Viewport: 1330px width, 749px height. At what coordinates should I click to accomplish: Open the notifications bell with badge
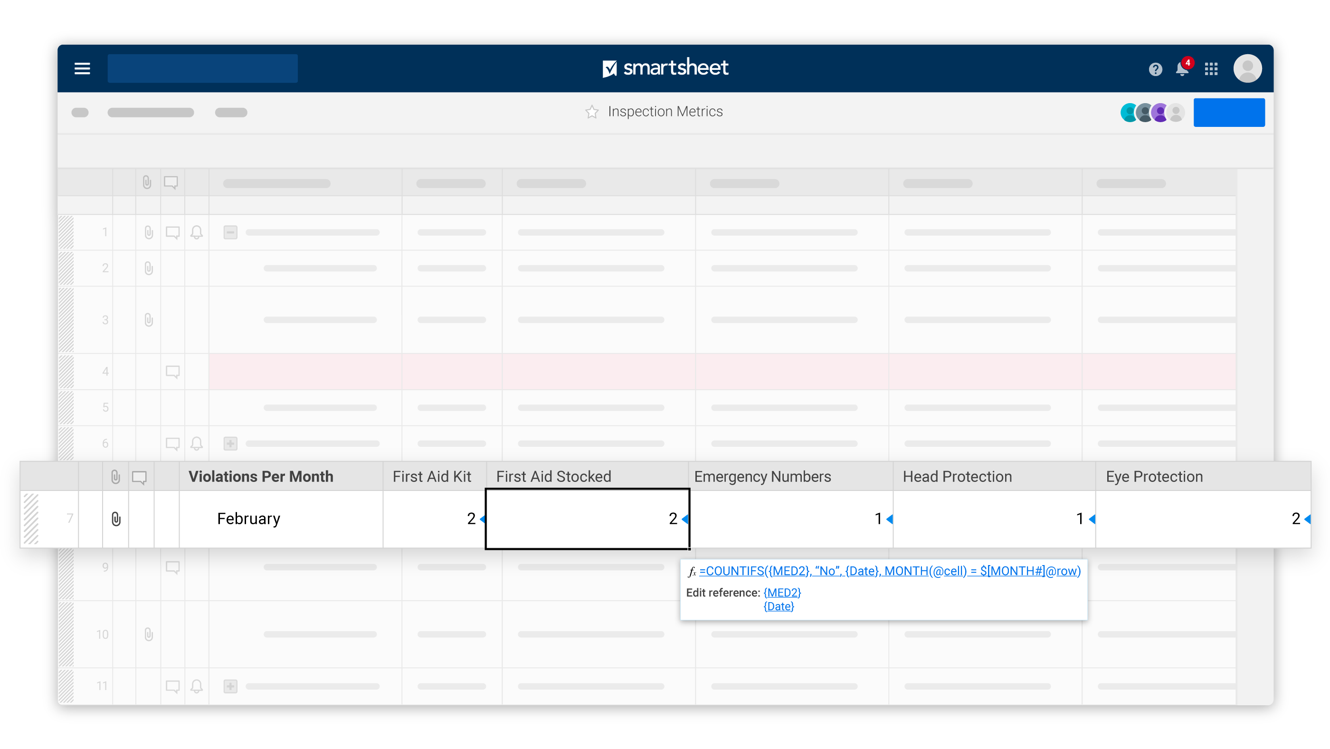(x=1182, y=69)
